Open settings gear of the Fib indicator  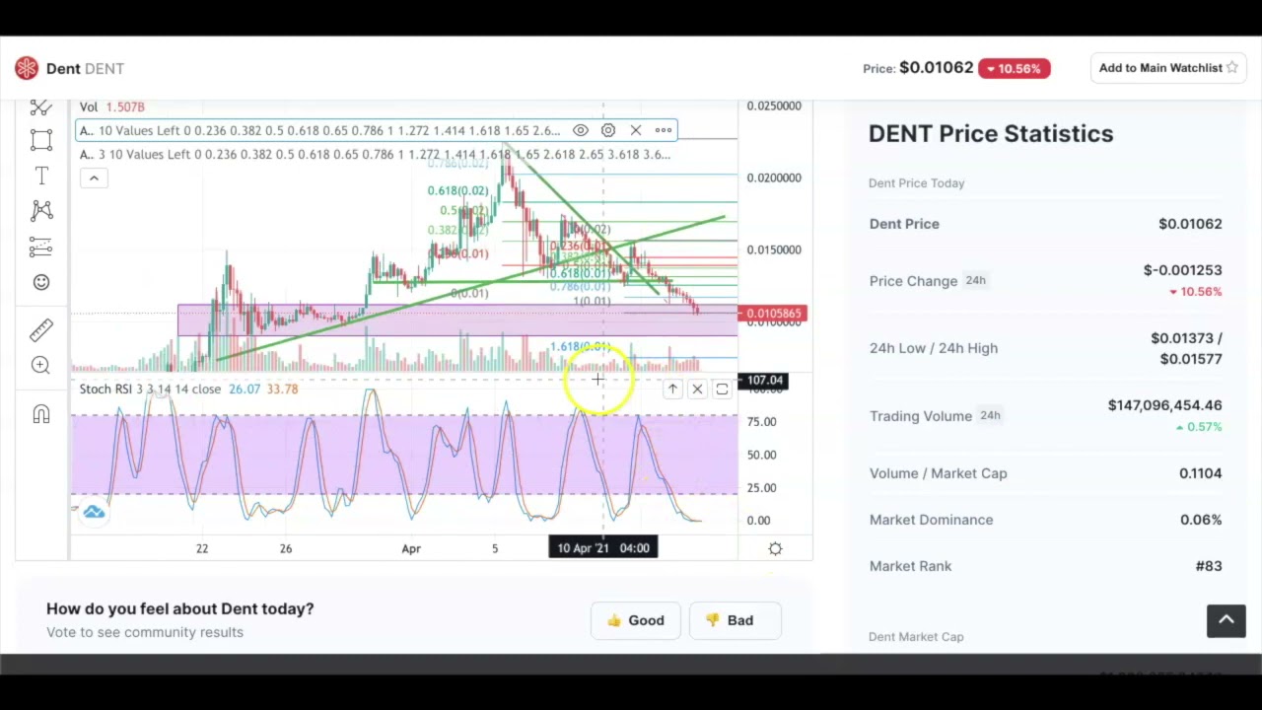tap(608, 130)
